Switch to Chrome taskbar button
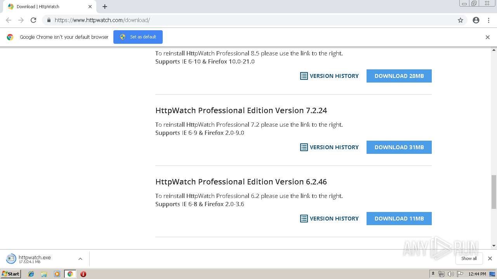 [x=70, y=274]
